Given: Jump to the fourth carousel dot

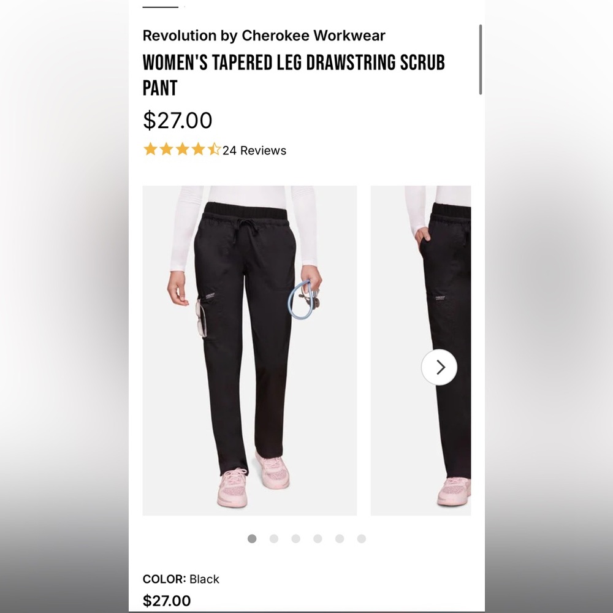Looking at the screenshot, I should click(x=318, y=539).
